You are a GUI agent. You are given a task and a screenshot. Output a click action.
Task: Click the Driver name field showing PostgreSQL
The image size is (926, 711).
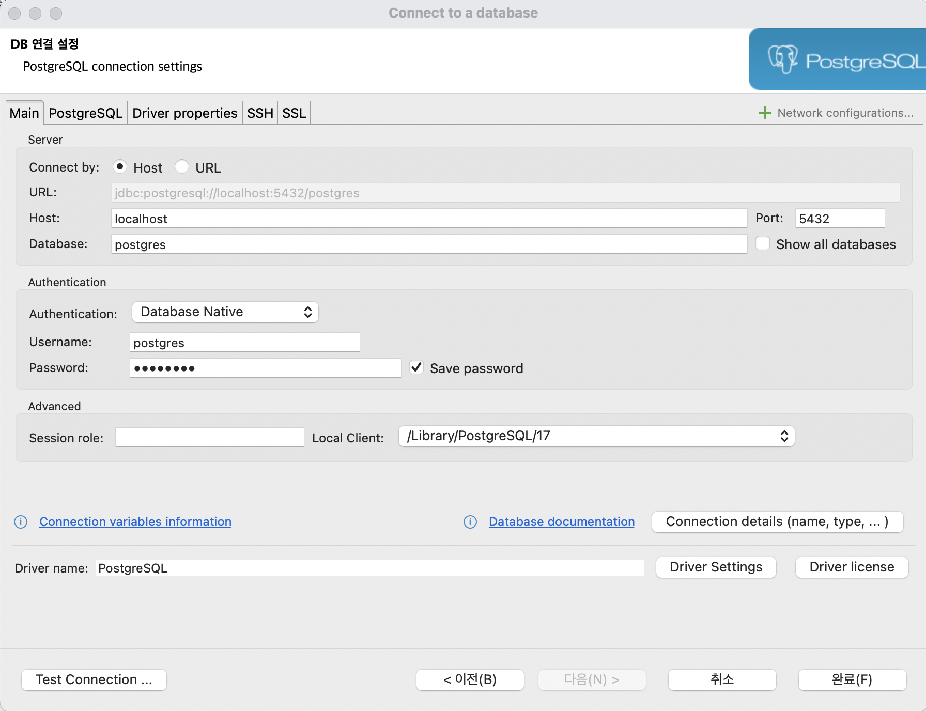[x=370, y=568]
